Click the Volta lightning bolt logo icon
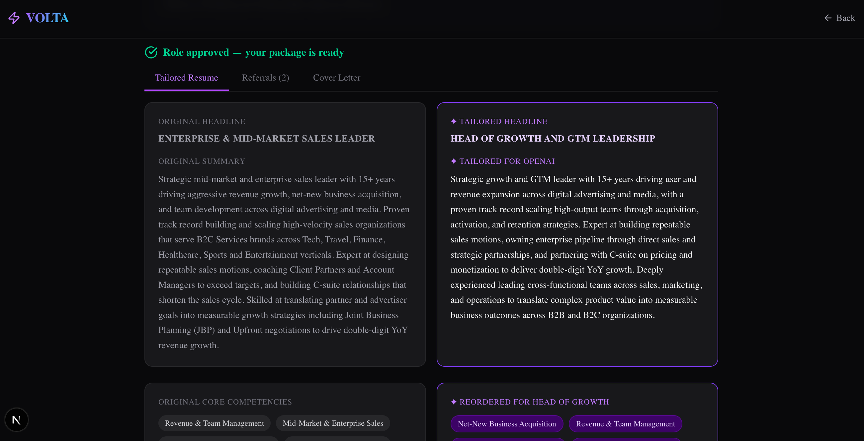 click(14, 18)
